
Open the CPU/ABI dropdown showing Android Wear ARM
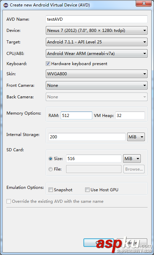[97, 54]
